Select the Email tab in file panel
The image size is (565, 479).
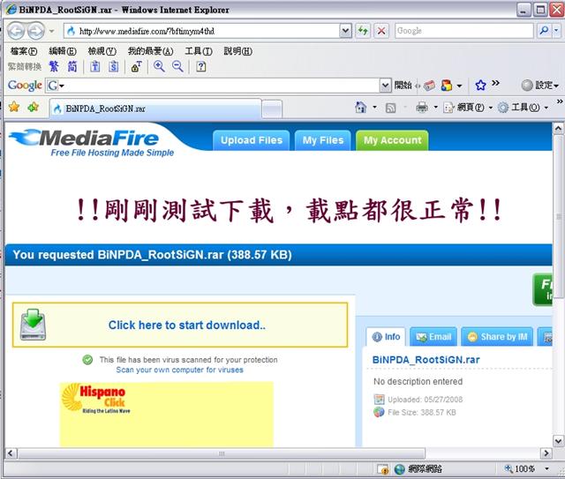click(433, 337)
